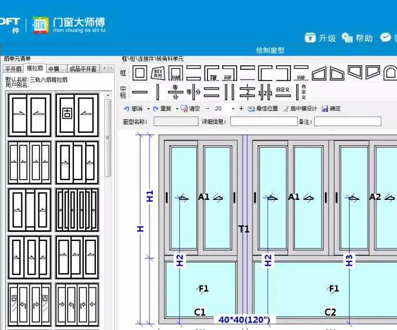The height and width of the screenshot is (330, 397).
Task: Choose the 1:2:1 mullion split icon
Action: (266, 92)
